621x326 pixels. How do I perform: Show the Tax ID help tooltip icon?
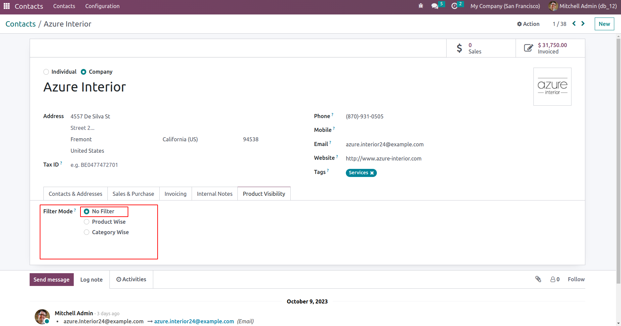[x=61, y=163]
